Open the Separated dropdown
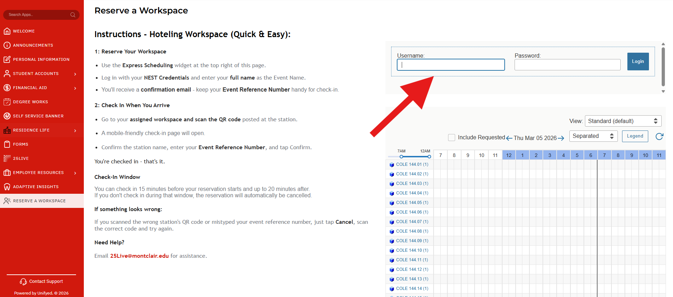The height and width of the screenshot is (297, 673). [593, 136]
